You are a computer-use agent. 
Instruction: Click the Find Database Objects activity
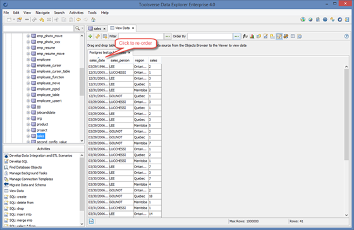click(25, 167)
